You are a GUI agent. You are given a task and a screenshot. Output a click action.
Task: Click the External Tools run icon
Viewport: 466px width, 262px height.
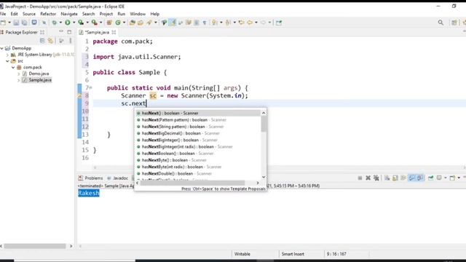click(x=94, y=23)
